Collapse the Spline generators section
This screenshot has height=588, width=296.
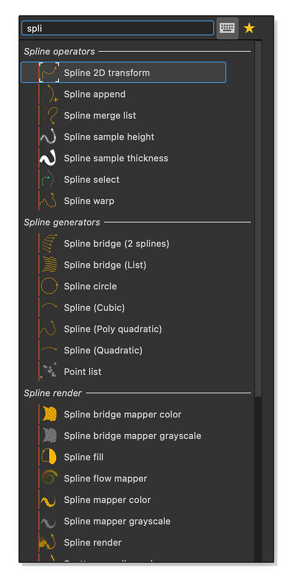click(x=62, y=222)
